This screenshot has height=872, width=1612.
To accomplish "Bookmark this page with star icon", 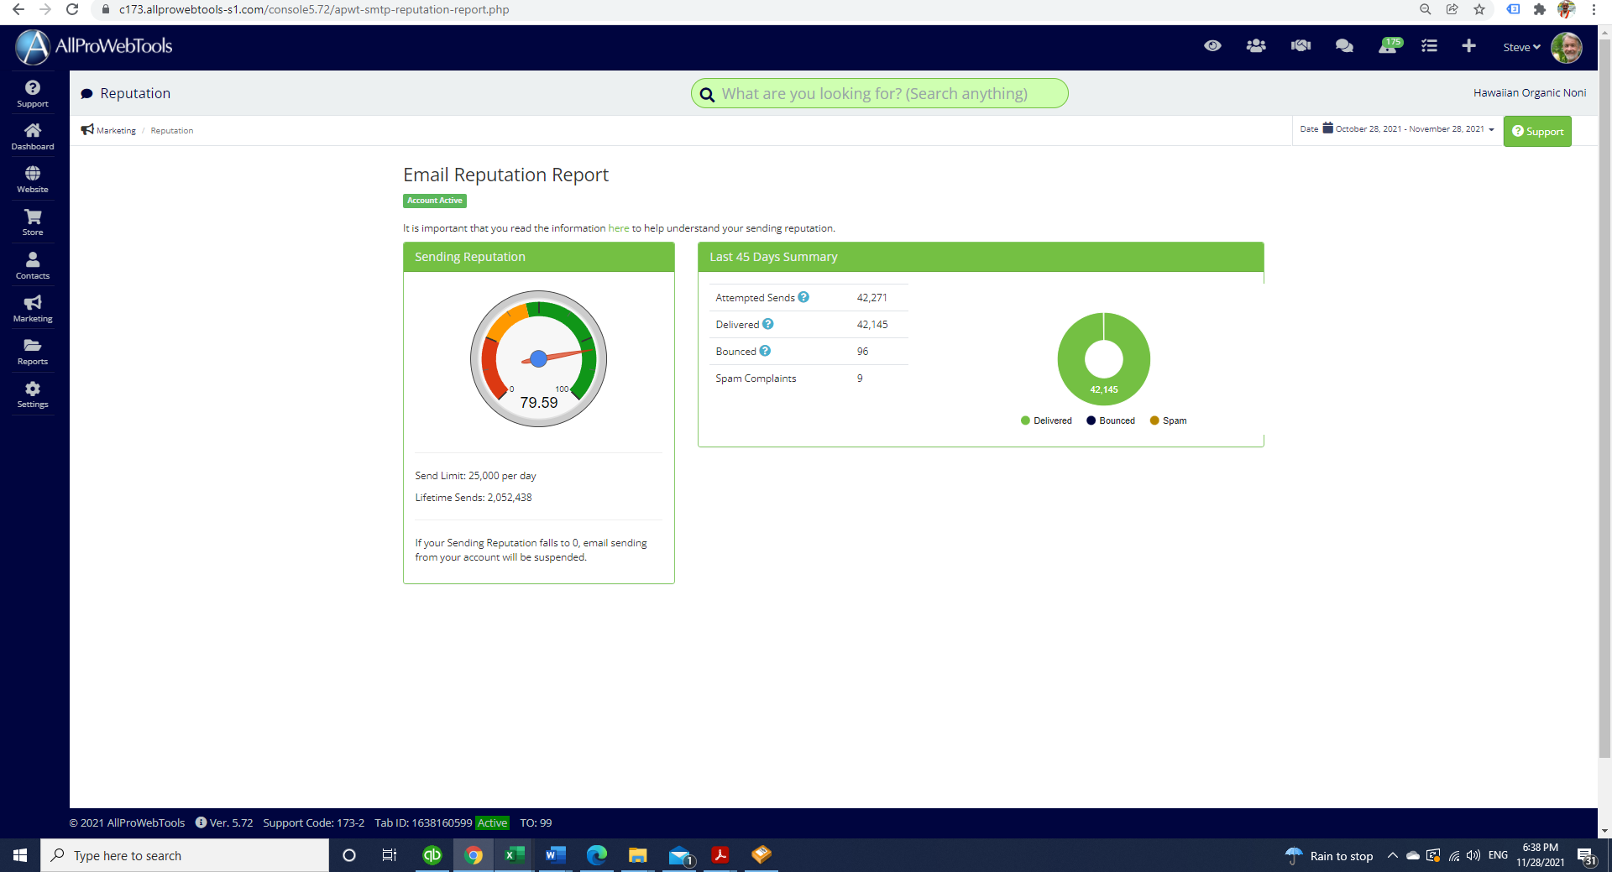I will pyautogui.click(x=1479, y=9).
